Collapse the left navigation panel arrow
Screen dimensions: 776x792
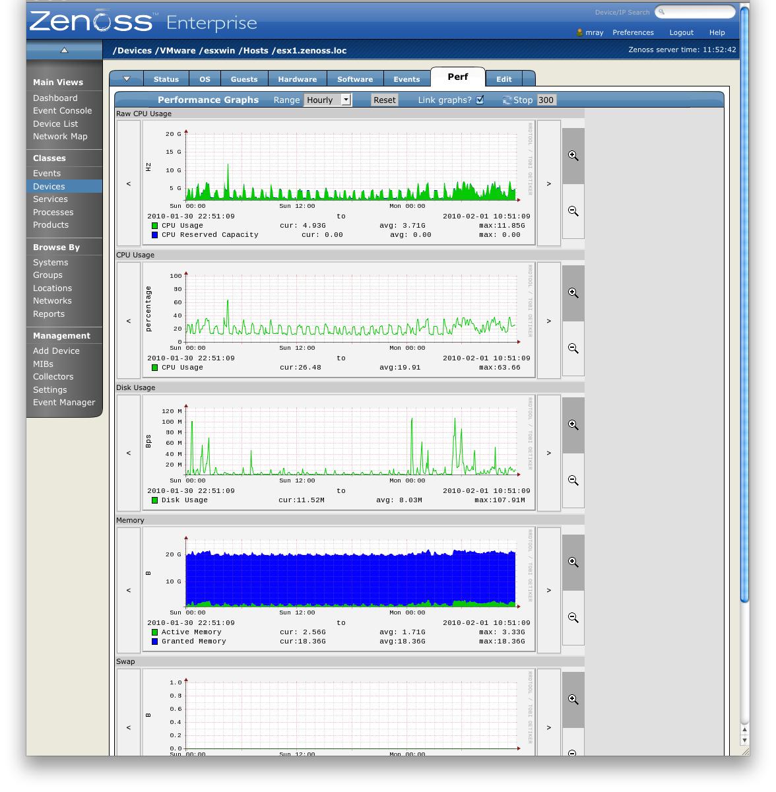64,50
